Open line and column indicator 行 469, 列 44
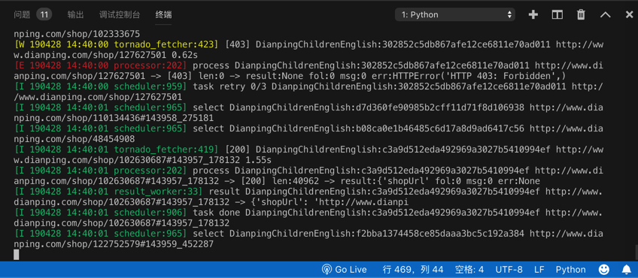The image size is (638, 278). (x=413, y=270)
